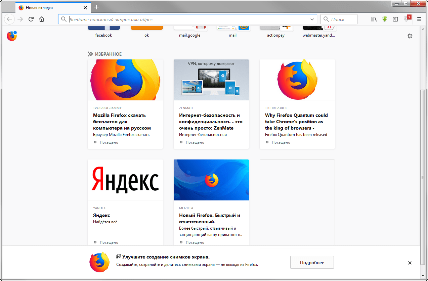428x281 pixels.
Task: Click the Избранное section sparkle icon
Action: [90, 54]
